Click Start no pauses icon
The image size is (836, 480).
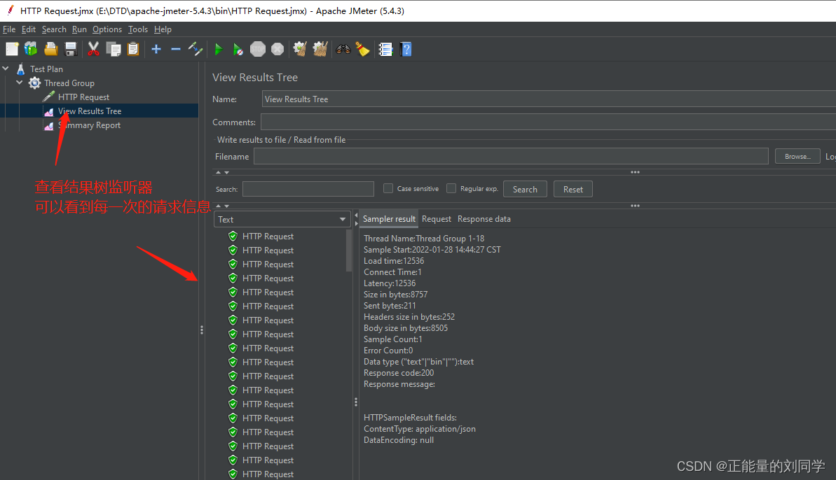click(238, 50)
